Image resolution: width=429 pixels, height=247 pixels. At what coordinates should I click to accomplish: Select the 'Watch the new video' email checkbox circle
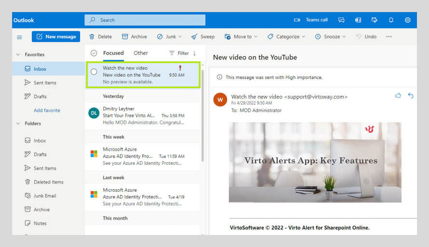tap(94, 72)
